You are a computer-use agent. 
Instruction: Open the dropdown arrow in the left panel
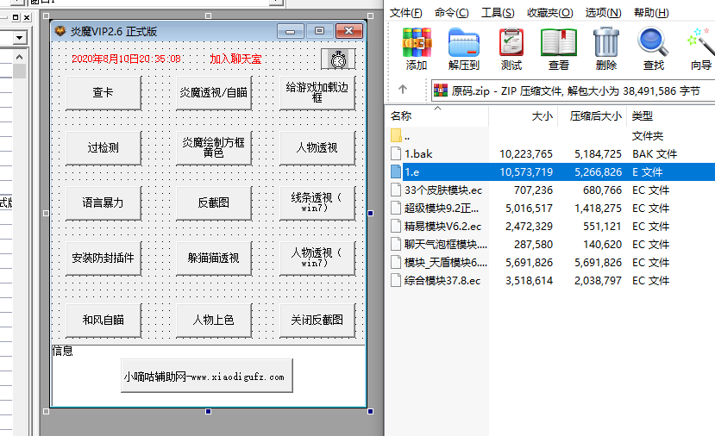coord(19,37)
